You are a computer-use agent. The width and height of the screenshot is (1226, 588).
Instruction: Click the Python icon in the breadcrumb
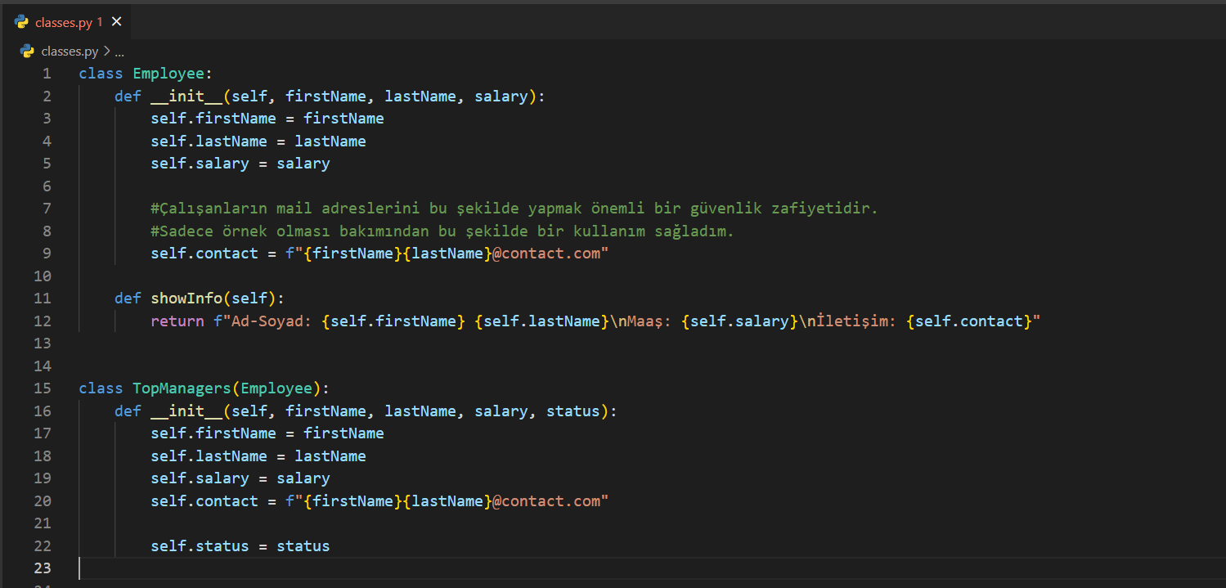pyautogui.click(x=27, y=51)
